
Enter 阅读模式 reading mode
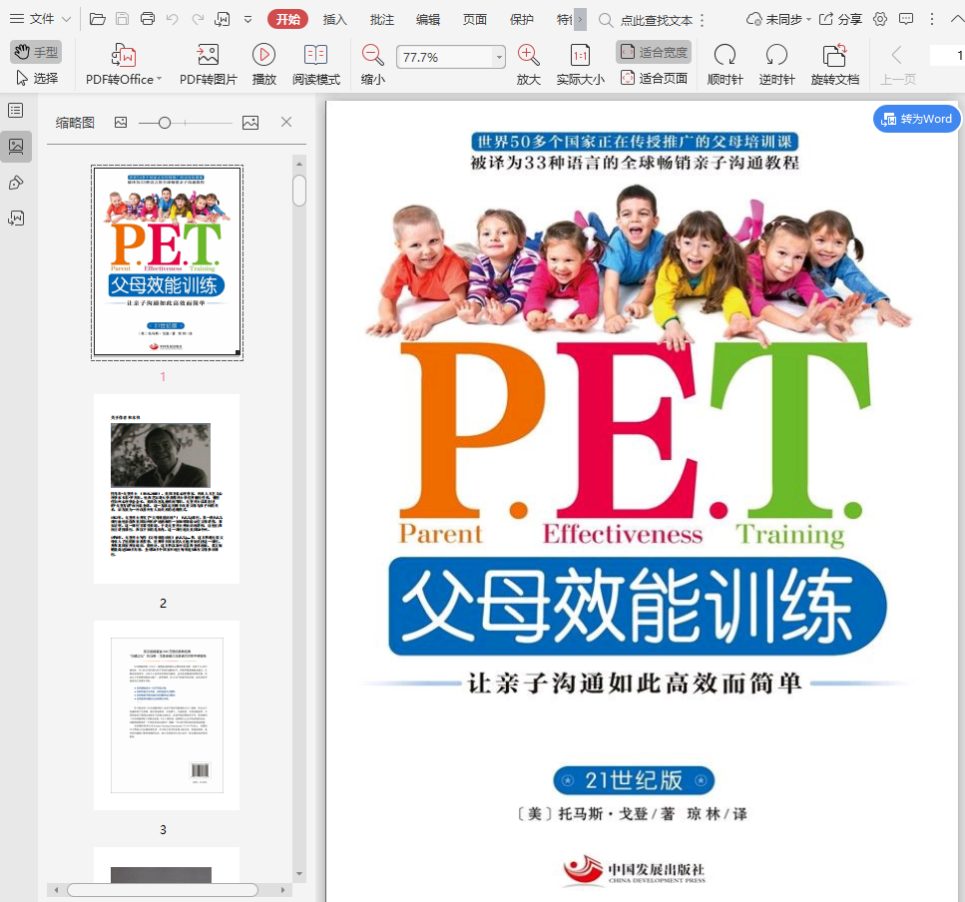click(x=316, y=64)
